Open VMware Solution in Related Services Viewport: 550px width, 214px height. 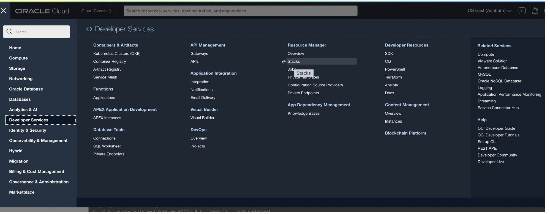coord(492,61)
